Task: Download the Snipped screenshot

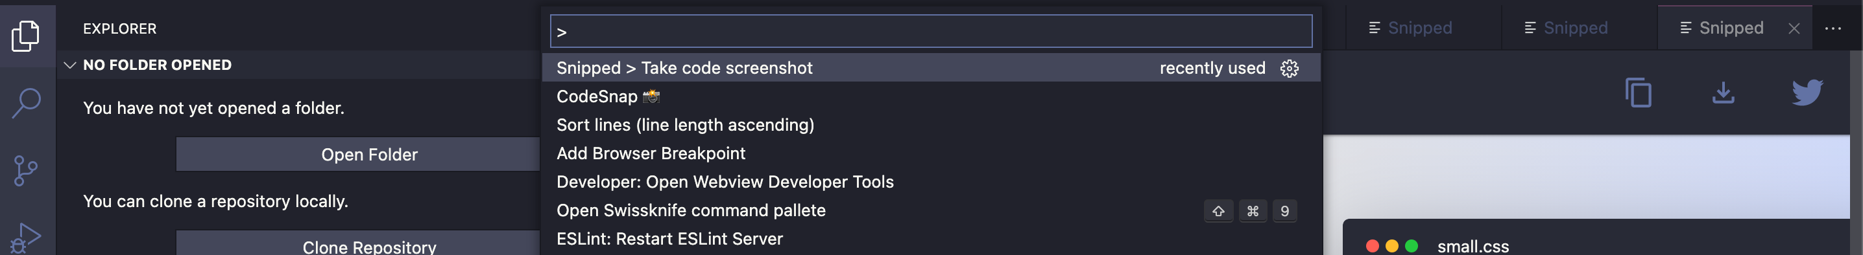Action: 1724,93
